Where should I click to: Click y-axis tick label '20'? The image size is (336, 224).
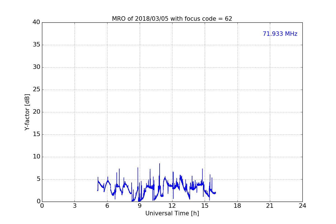[36, 112]
